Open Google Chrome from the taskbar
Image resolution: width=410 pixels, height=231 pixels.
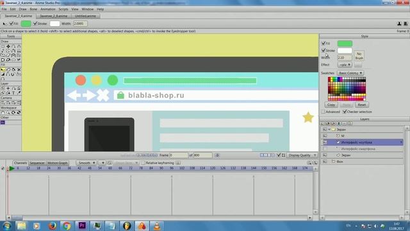pos(67,226)
